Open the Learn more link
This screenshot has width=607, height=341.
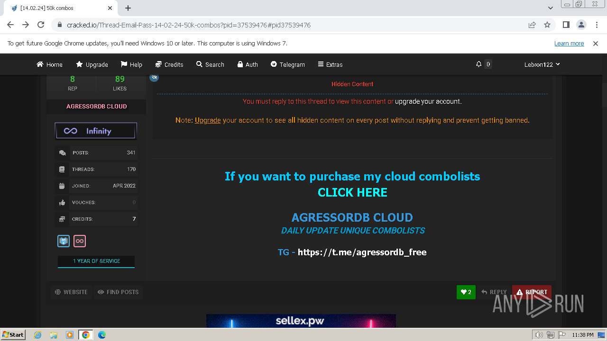click(x=569, y=43)
